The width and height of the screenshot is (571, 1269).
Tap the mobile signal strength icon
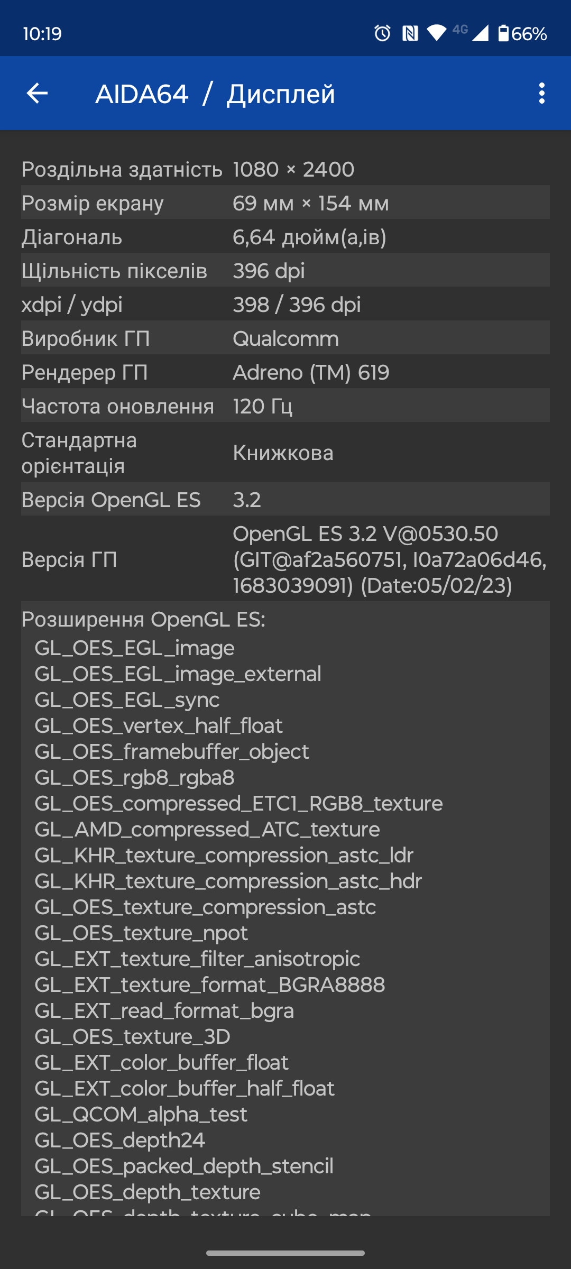pos(480,33)
